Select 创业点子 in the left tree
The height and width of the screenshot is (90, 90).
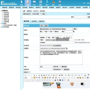click(6, 18)
